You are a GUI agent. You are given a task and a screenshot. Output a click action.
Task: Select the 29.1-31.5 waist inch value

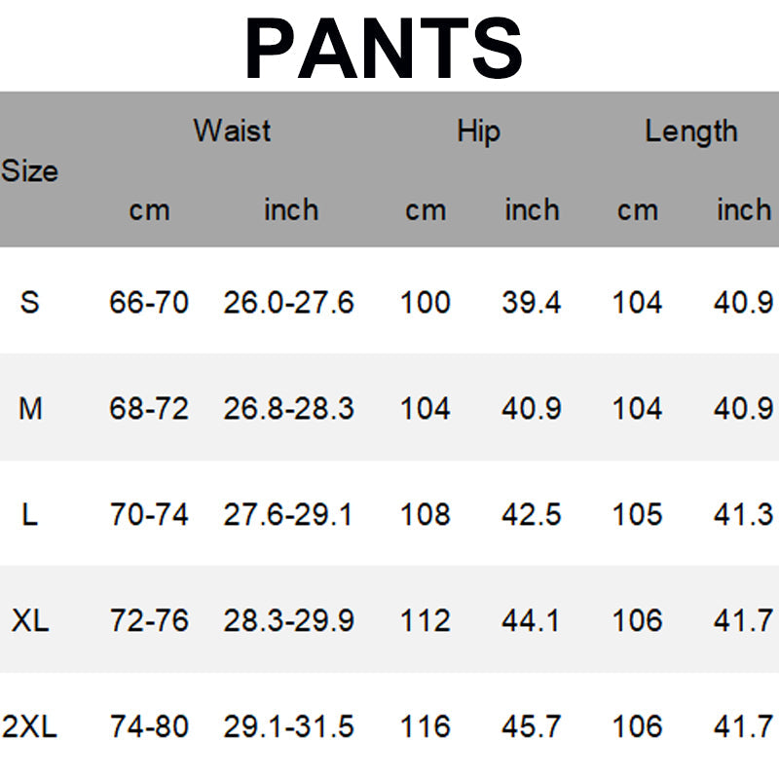point(288,726)
